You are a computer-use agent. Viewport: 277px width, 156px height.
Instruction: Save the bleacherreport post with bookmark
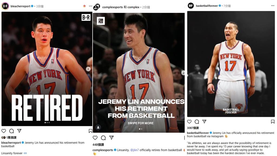coord(90,131)
